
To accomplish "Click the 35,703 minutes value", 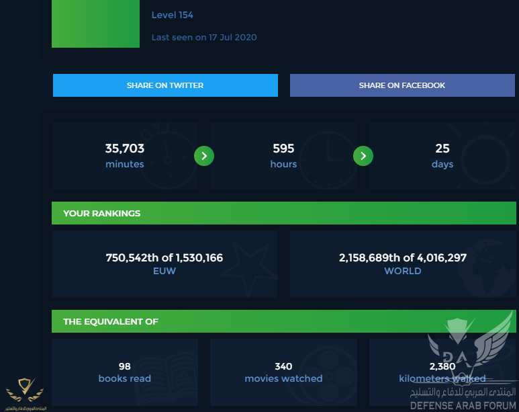I will tap(125, 149).
